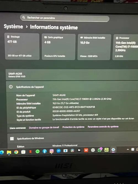Viewport: 138px width, 184px height.
Task: Click the Processeur card chip icon
Action: click(117, 38)
